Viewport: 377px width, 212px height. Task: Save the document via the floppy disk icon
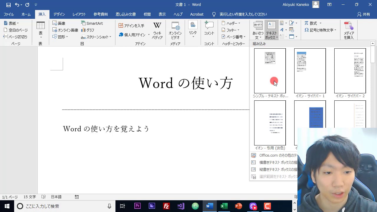[9, 5]
